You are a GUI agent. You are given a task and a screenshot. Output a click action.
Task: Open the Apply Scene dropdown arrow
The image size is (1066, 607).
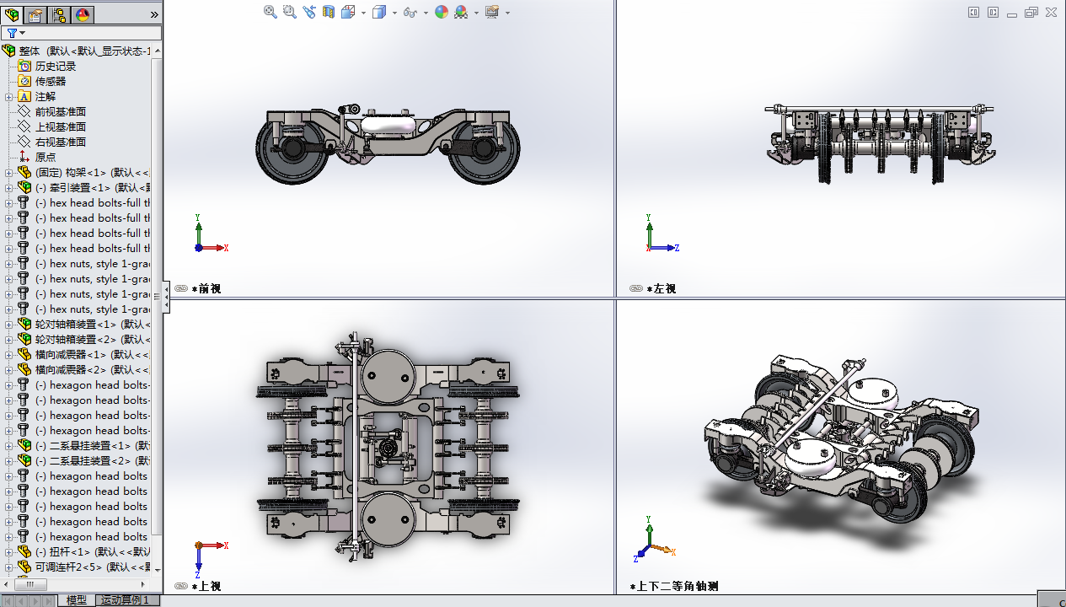click(x=476, y=13)
